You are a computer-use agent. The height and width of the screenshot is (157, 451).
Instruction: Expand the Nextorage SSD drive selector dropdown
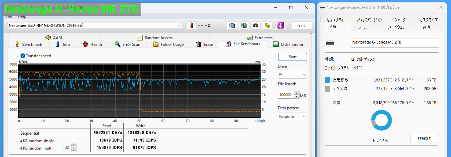[x=179, y=26]
